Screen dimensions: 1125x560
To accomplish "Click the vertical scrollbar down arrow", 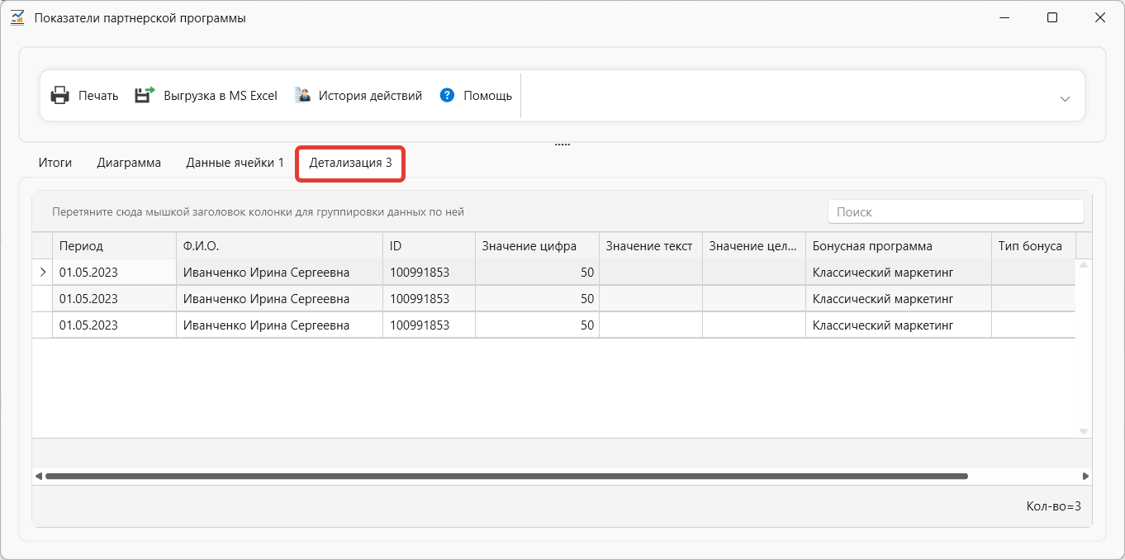I will point(1084,431).
